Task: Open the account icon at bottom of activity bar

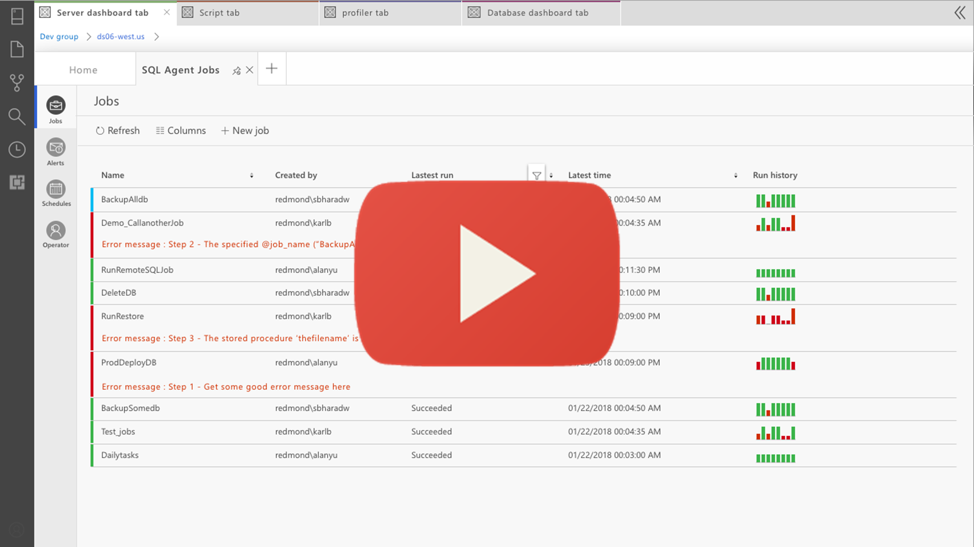Action: click(x=17, y=529)
